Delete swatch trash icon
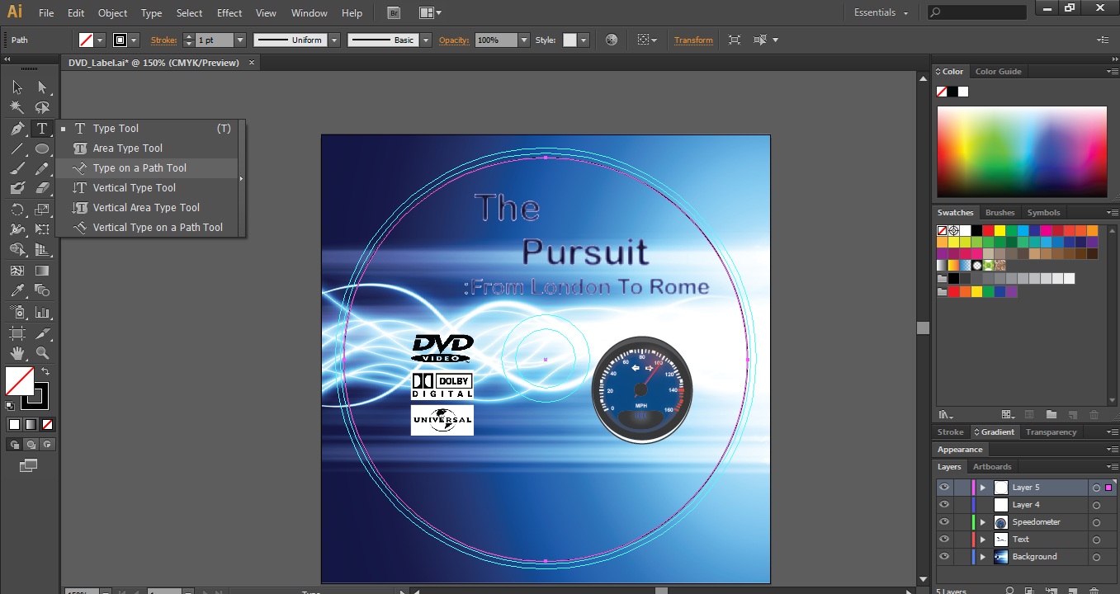Viewport: 1120px width, 594px height. click(x=1094, y=414)
